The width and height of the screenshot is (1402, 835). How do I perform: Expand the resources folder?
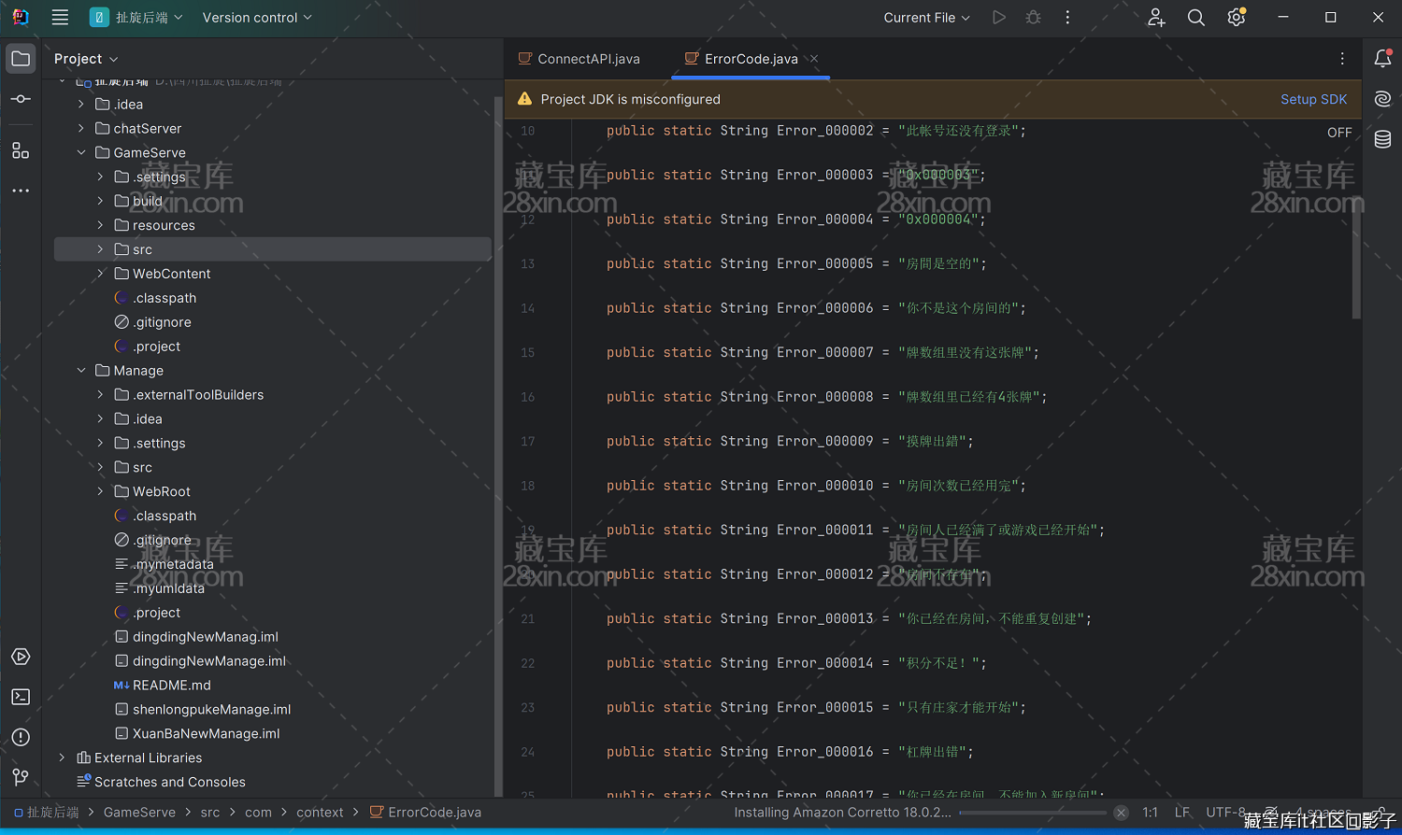click(100, 225)
